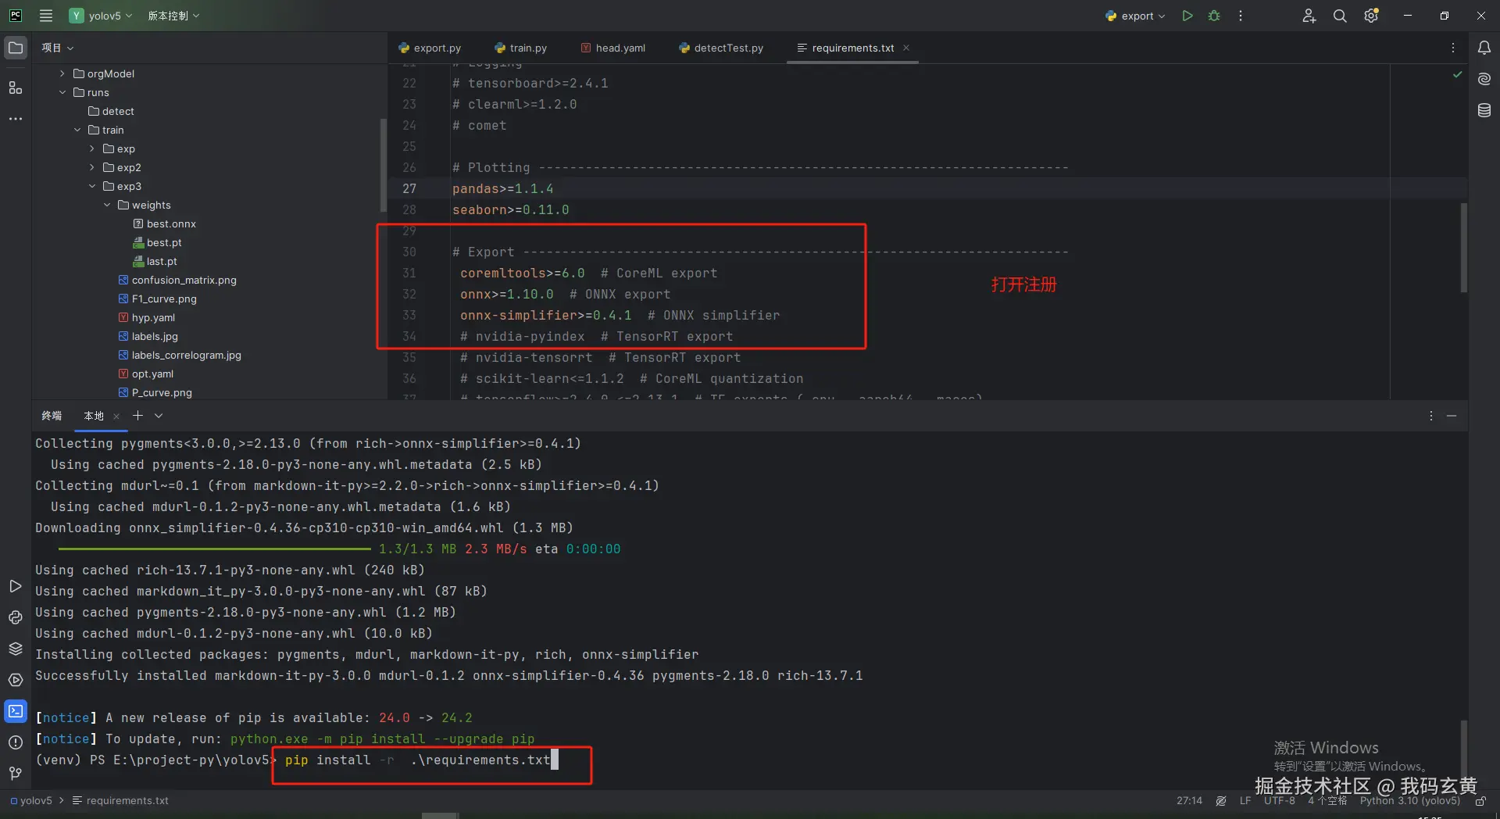Click the green inspections checkmark

1457,74
